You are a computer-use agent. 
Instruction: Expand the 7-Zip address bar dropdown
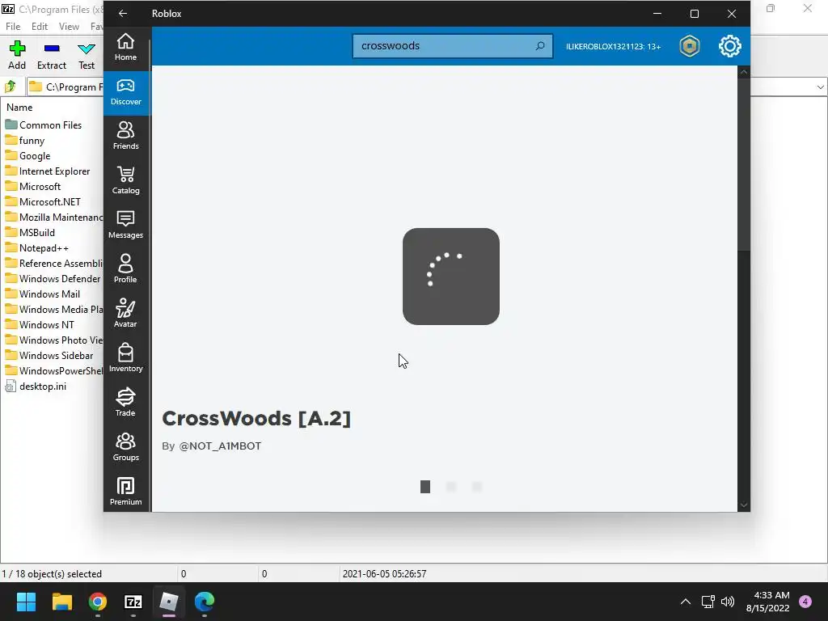820,87
